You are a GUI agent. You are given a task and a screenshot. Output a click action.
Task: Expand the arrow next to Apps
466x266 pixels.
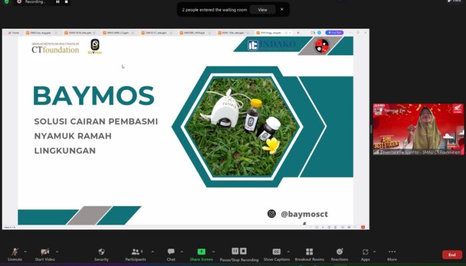pos(374,252)
